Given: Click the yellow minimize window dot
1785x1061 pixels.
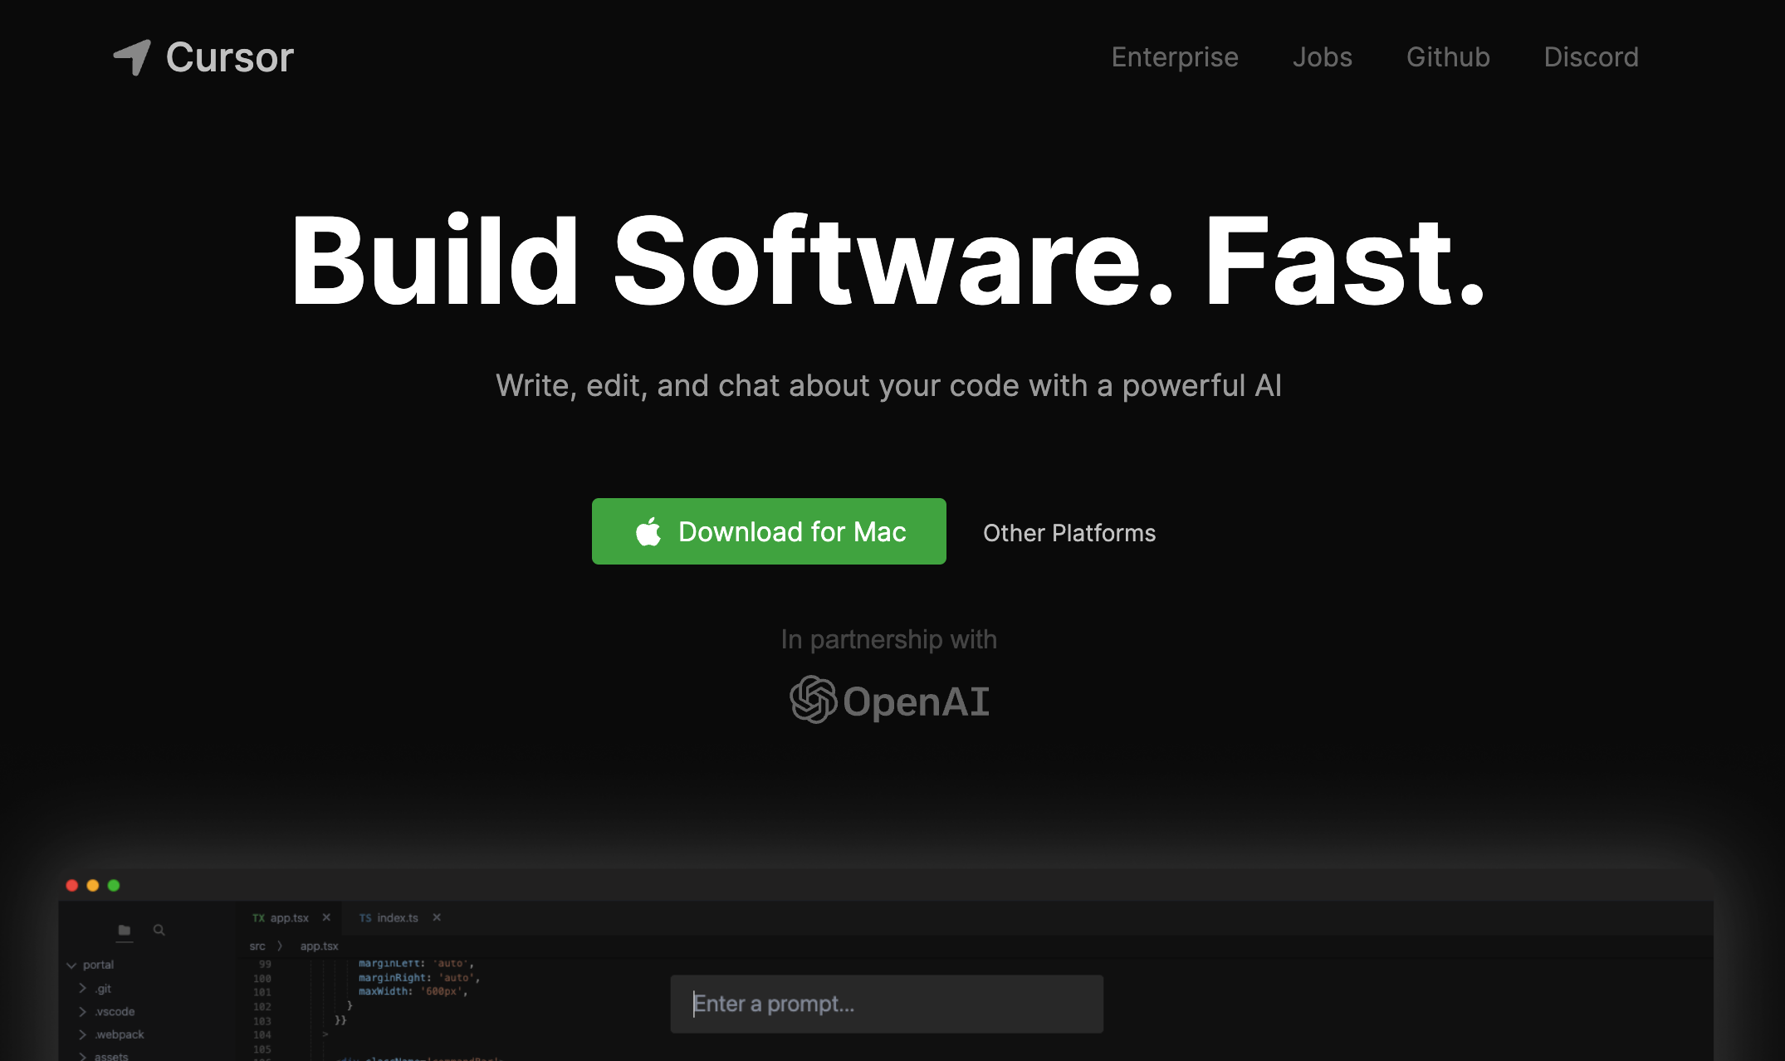Looking at the screenshot, I should [x=93, y=885].
